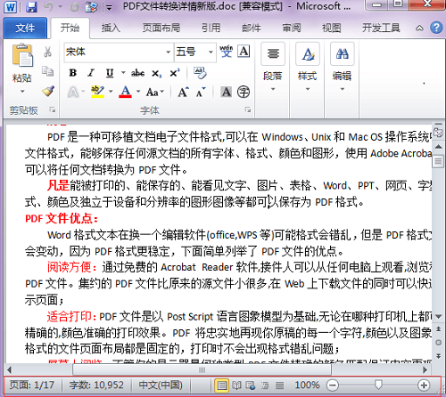Switch to Print Layout view

(x=221, y=385)
